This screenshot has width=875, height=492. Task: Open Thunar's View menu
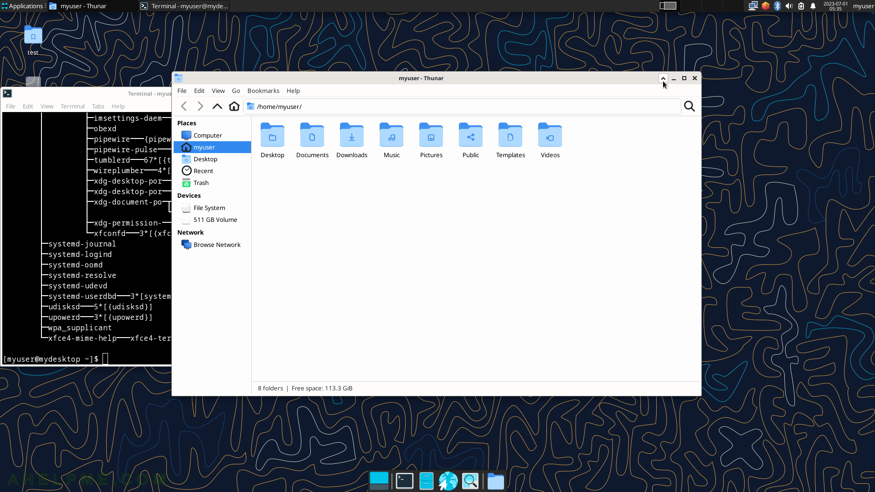[x=218, y=91]
